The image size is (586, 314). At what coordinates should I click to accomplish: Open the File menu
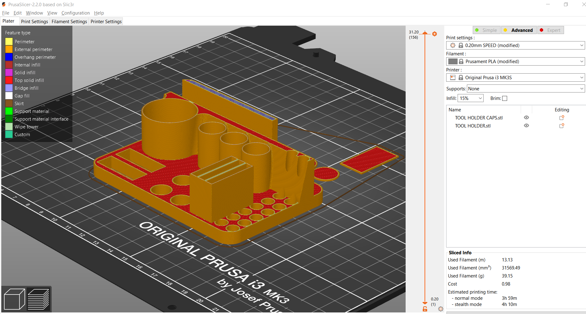(6, 13)
